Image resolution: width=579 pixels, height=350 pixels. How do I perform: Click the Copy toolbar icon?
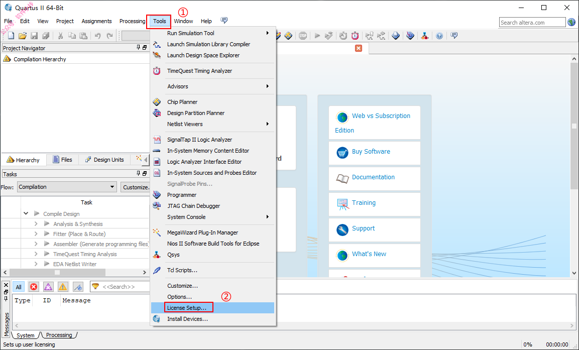pyautogui.click(x=72, y=36)
